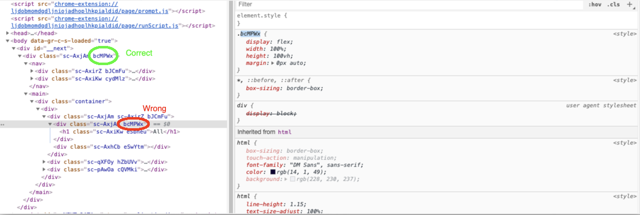The image size is (640, 215).
Task: Collapse the nav element node
Action: pos(26,64)
